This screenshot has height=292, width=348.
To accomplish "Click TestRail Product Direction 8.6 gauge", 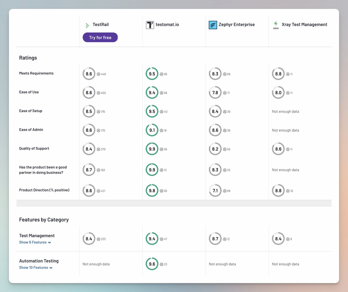I will point(89,191).
